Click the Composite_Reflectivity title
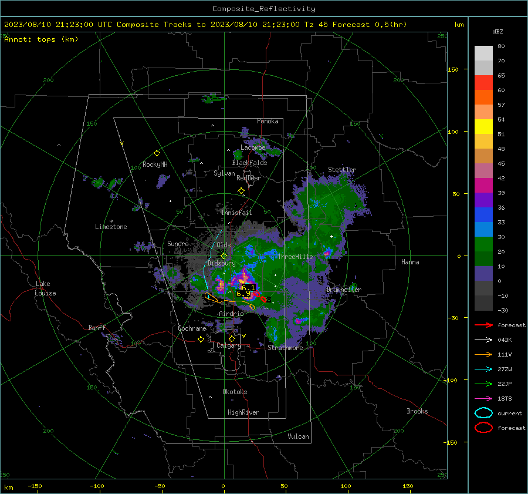 tap(264, 9)
